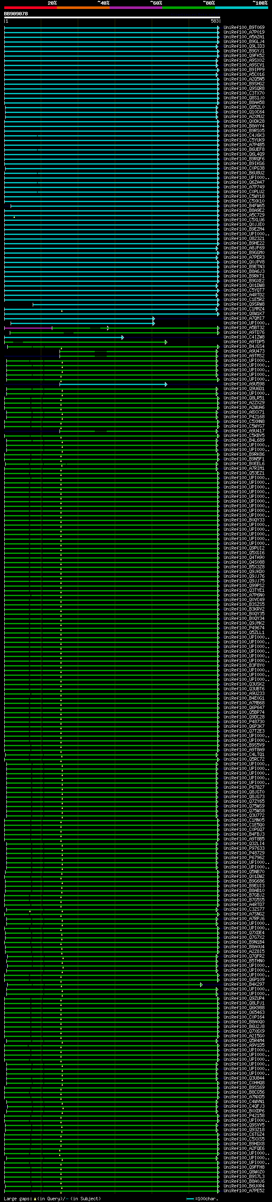
Task: Select hit label UniRef100_C1MMZ4
Action: [244, 309]
